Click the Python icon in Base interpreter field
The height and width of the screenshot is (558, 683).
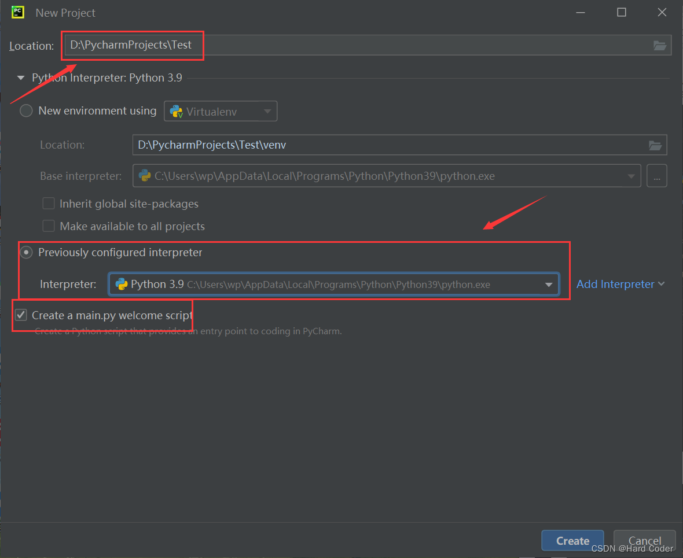click(145, 175)
